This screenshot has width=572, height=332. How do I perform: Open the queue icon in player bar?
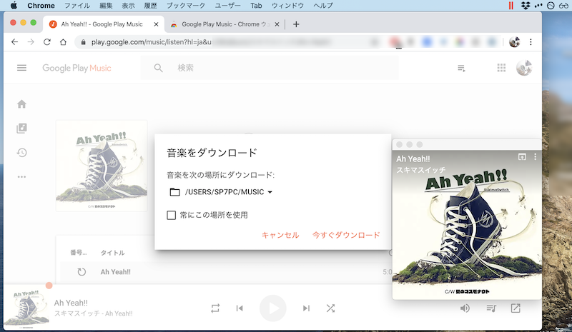491,308
